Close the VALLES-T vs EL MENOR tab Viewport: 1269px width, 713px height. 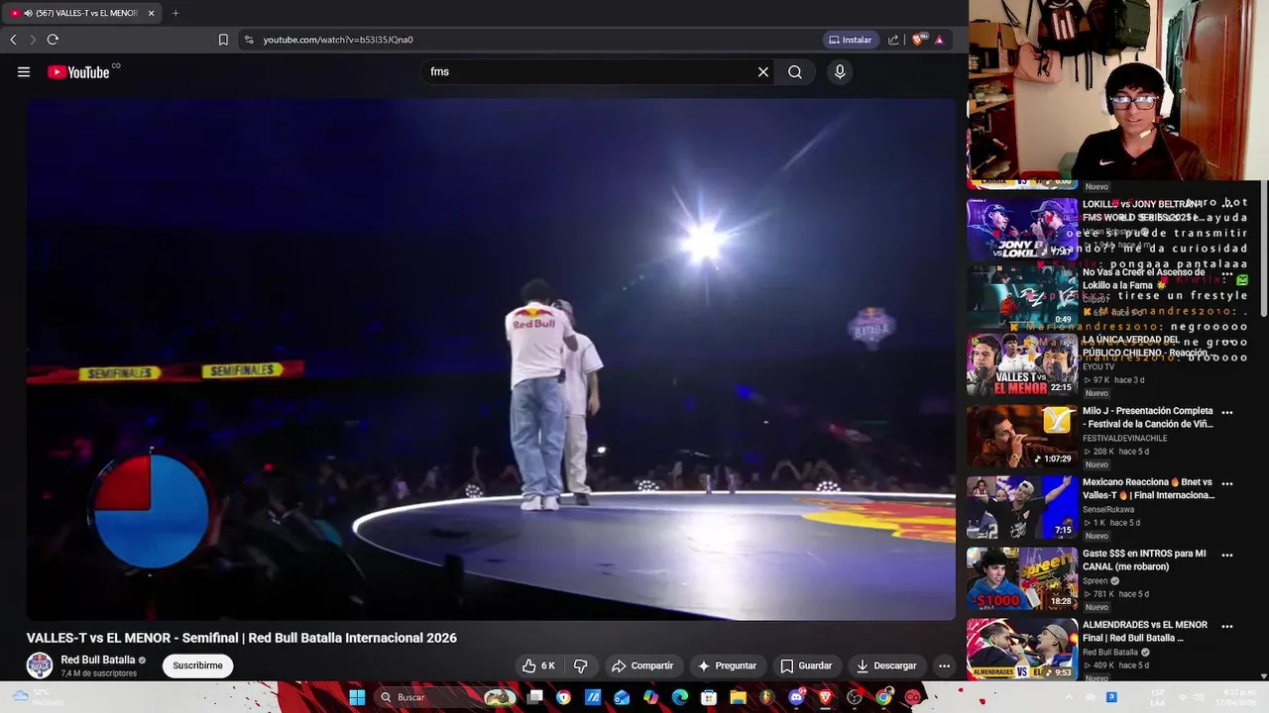point(151,13)
